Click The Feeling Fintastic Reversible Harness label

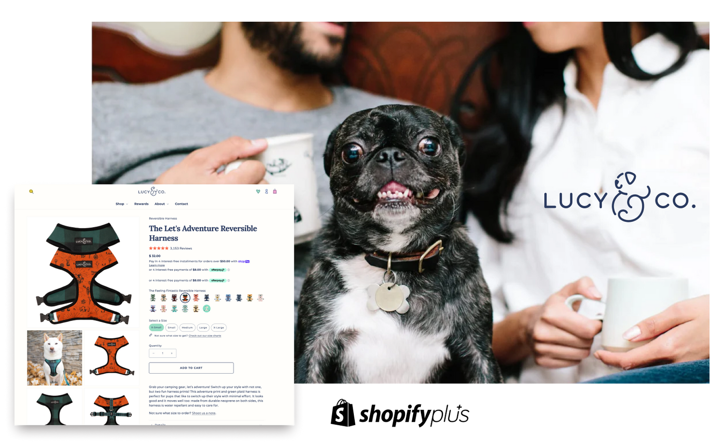point(177,291)
